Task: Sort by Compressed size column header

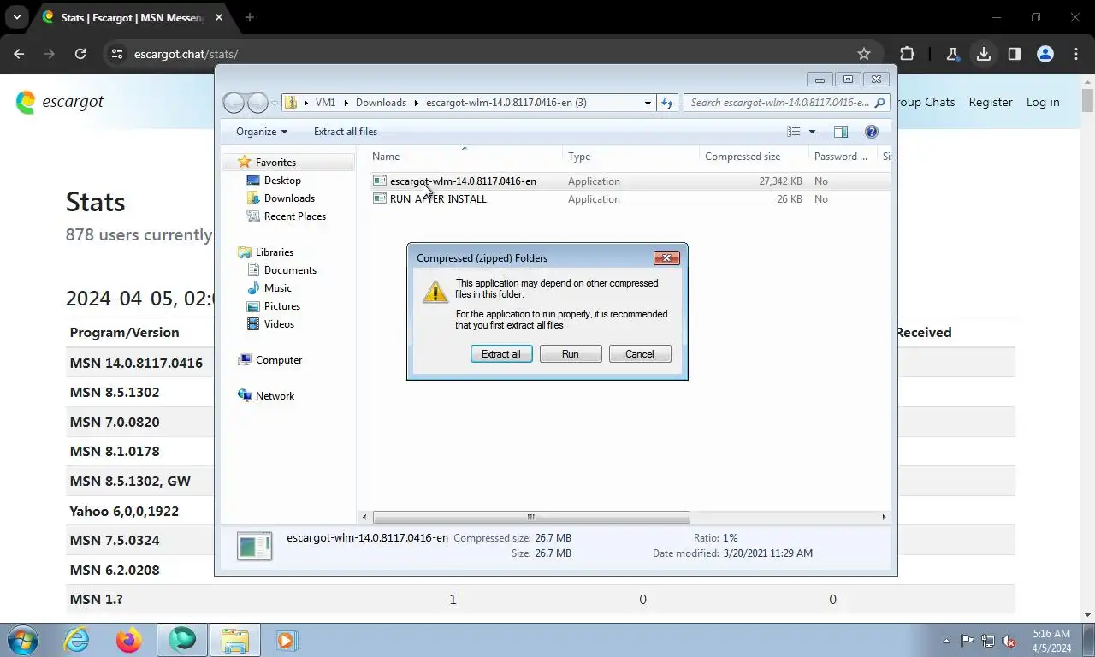Action: (754, 157)
